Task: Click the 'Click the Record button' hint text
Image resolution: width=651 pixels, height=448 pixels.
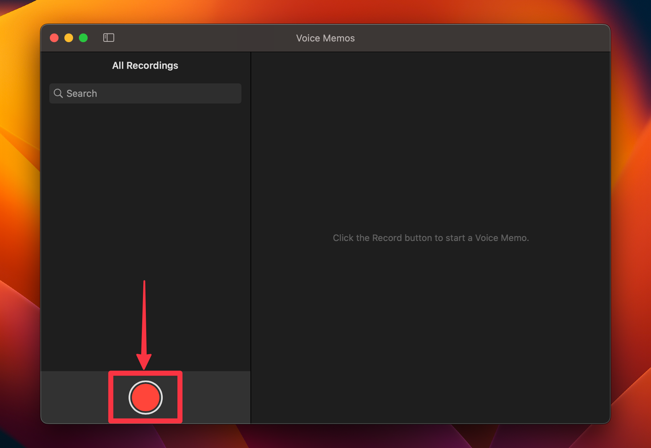Action: (431, 237)
